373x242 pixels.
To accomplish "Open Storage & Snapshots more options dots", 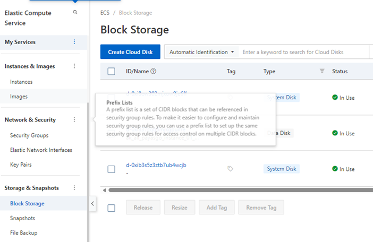I will (74, 188).
